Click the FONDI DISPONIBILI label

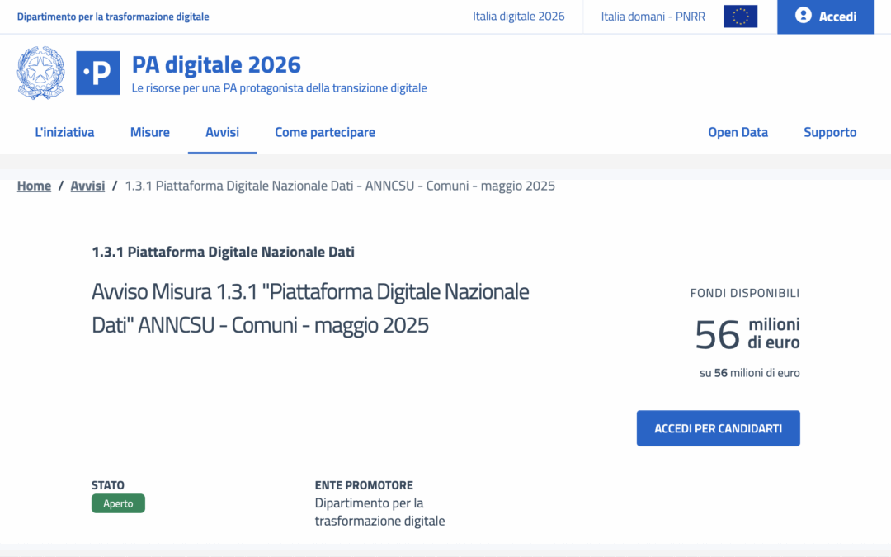[x=745, y=293]
